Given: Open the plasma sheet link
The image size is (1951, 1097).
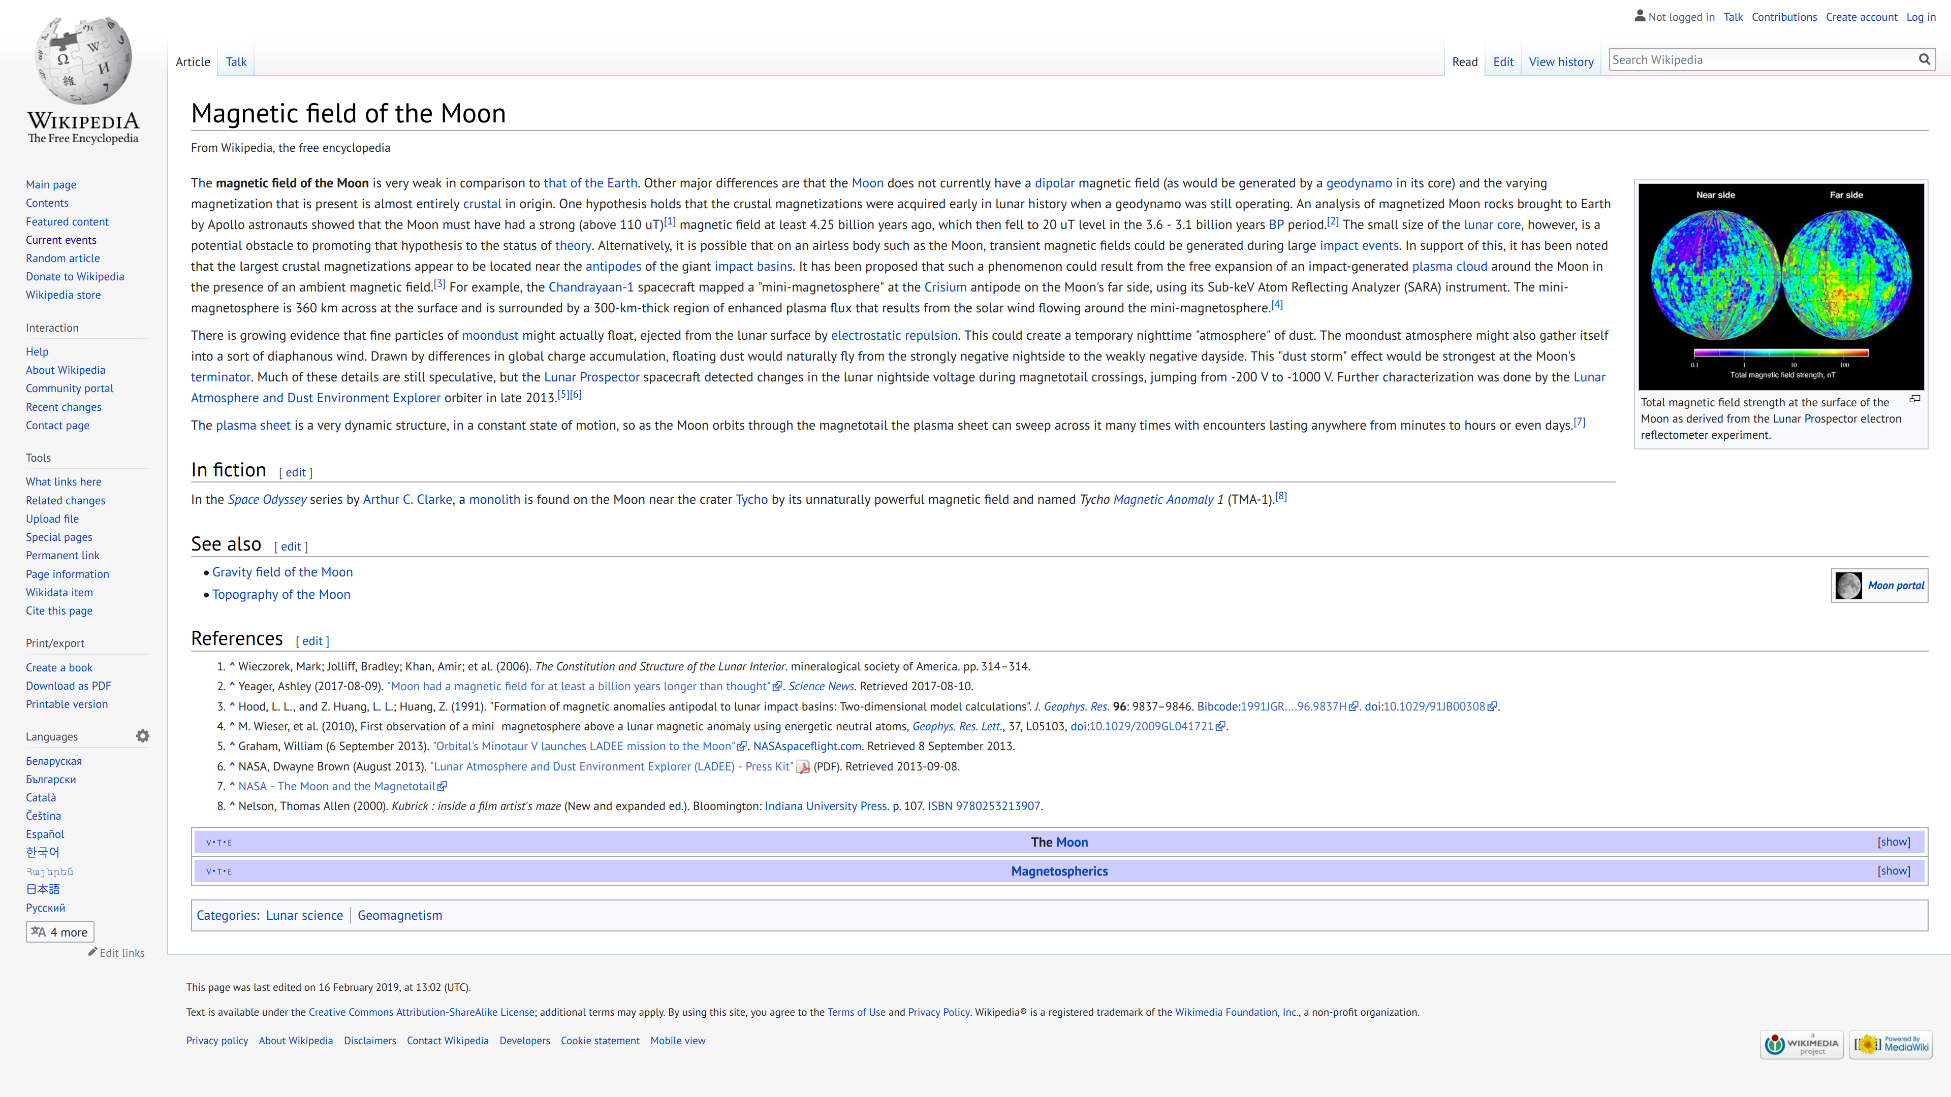Looking at the screenshot, I should tap(253, 426).
